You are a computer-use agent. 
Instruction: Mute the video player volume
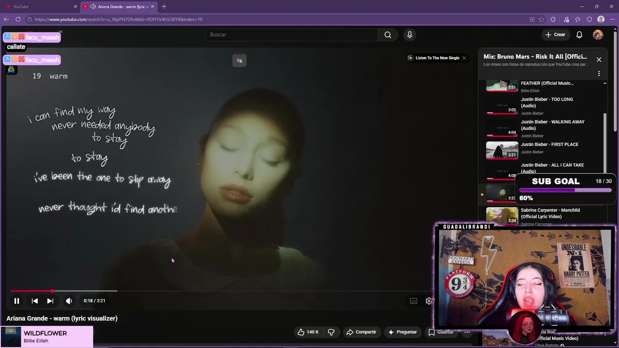pos(69,301)
